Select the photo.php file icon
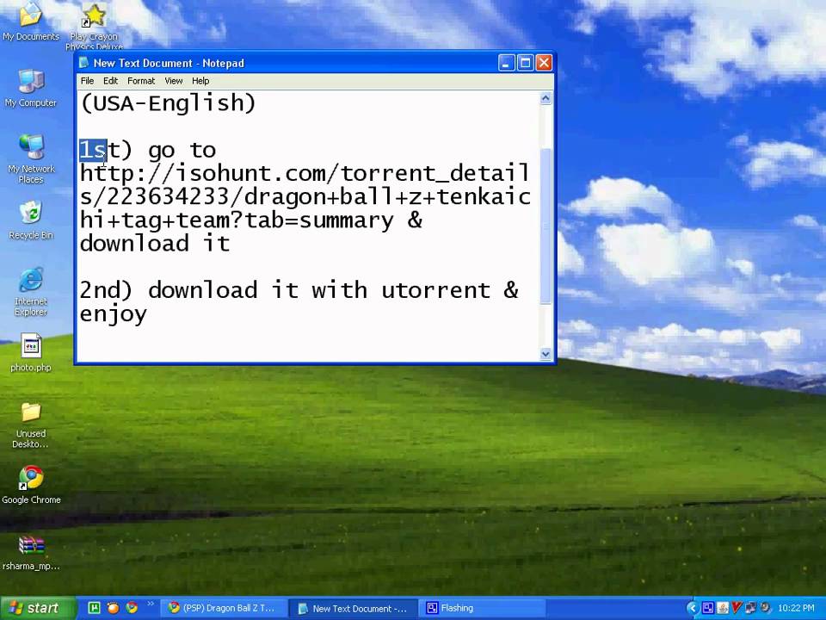826x620 pixels. pos(31,352)
